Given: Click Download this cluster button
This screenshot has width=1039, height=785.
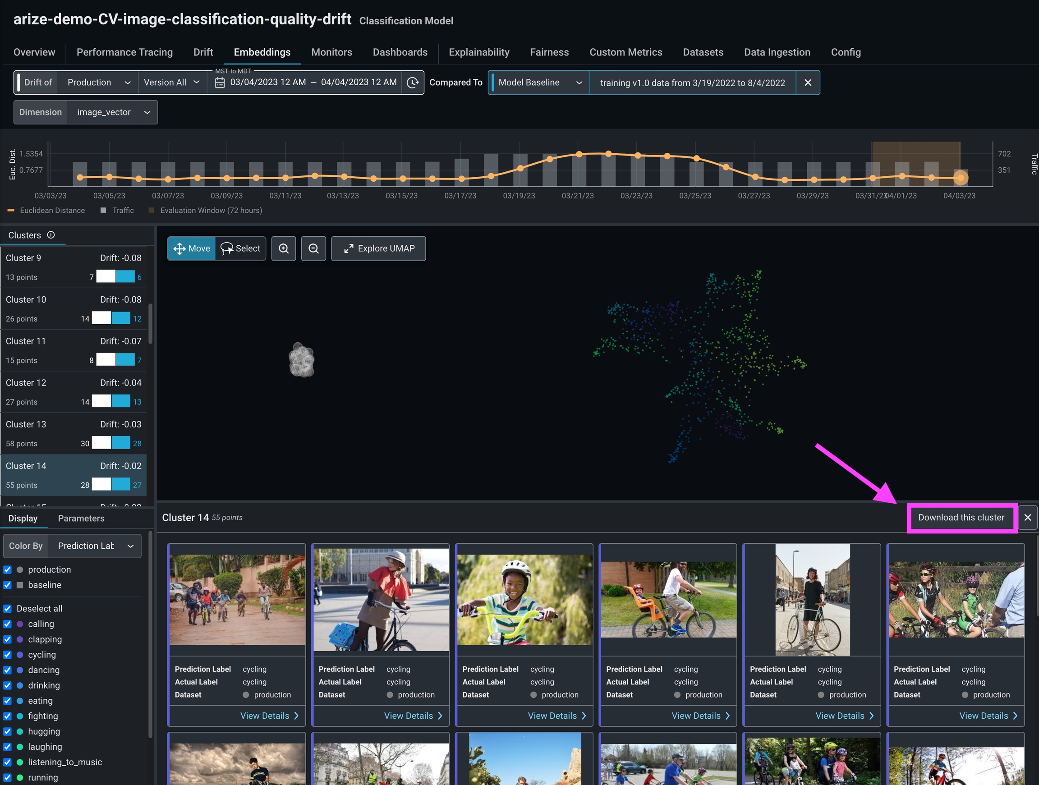Looking at the screenshot, I should click(x=961, y=517).
